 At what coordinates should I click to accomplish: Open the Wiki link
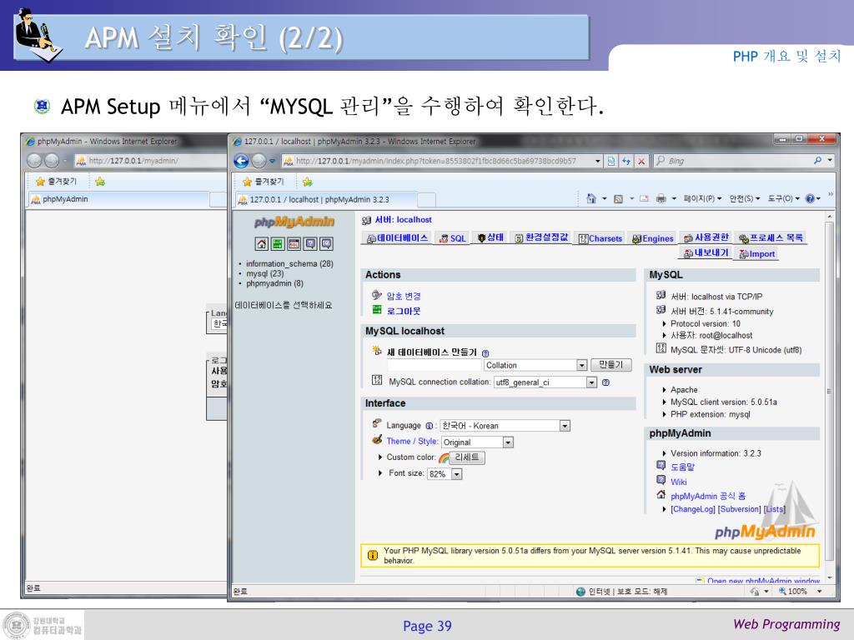[x=679, y=482]
